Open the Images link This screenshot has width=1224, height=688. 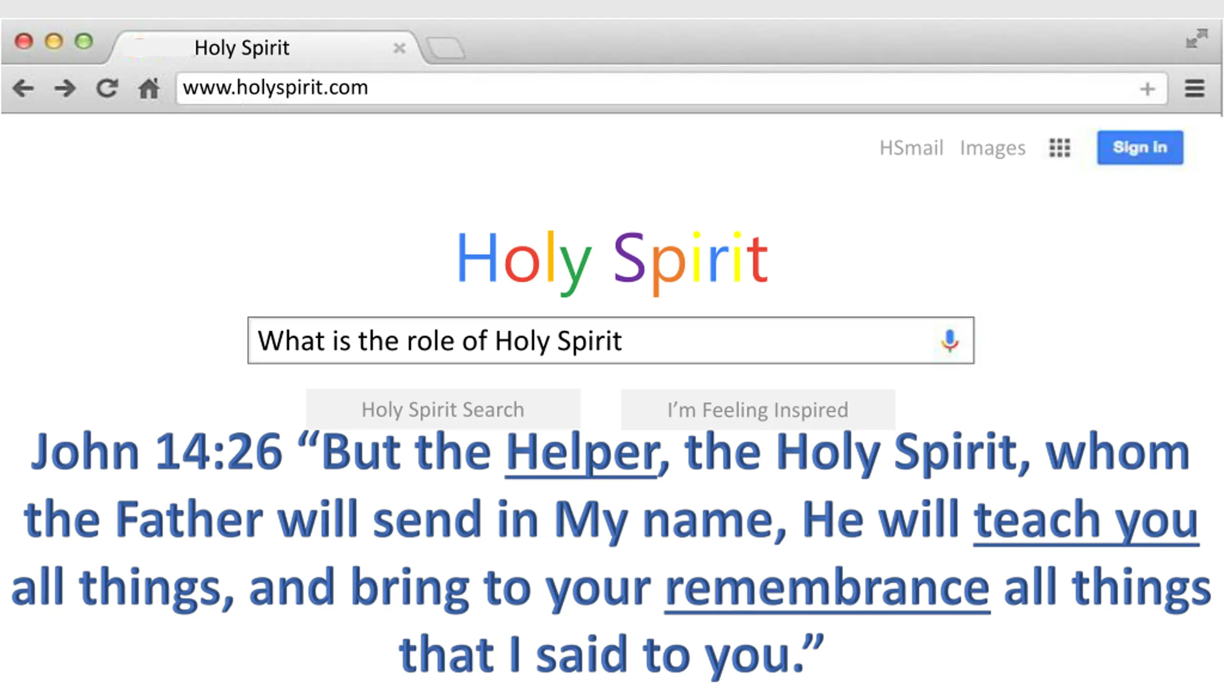click(x=993, y=149)
